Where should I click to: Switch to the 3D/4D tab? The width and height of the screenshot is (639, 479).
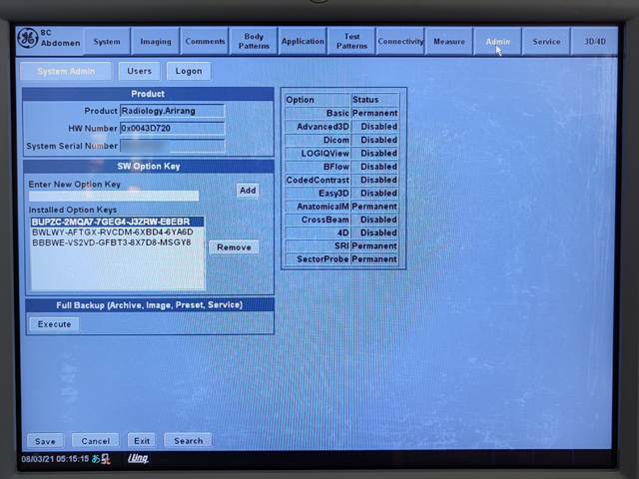tap(595, 41)
